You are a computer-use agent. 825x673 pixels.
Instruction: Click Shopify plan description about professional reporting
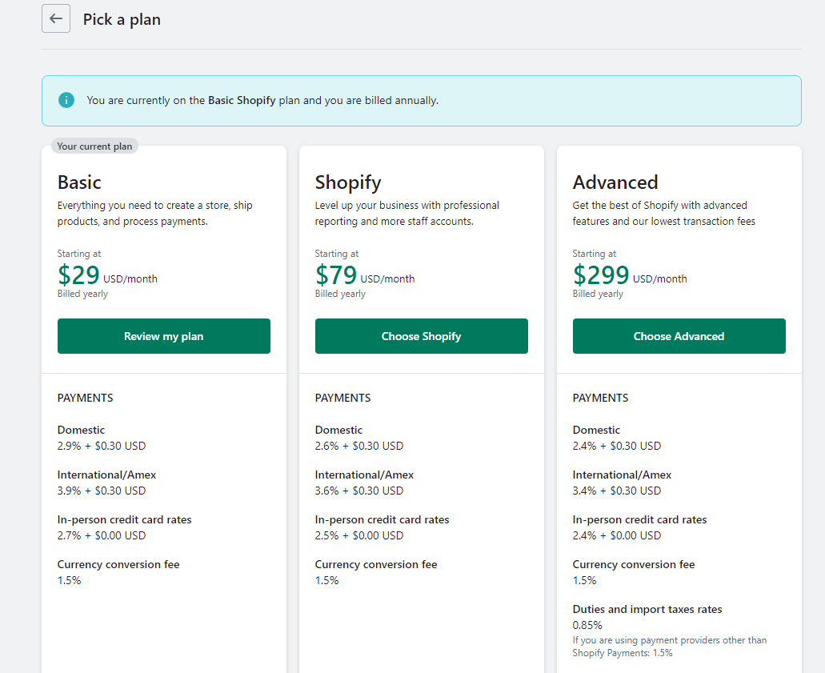pyautogui.click(x=407, y=213)
